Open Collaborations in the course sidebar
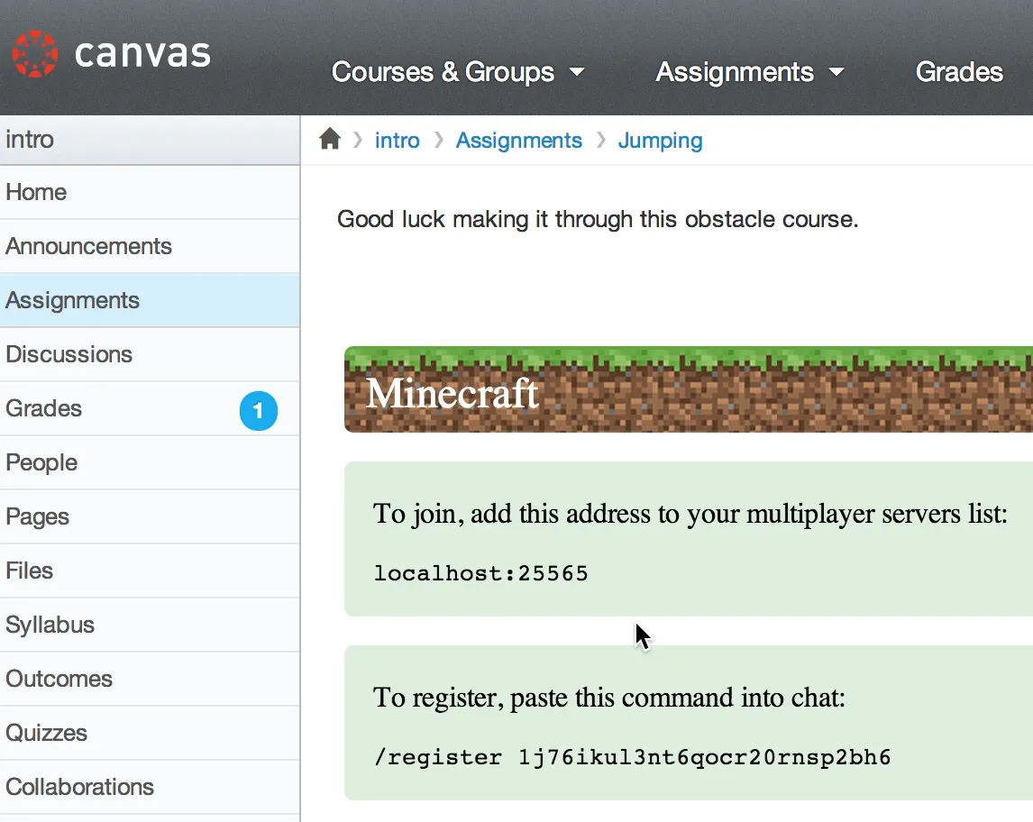Screen dimensions: 1033x822 pos(150,787)
